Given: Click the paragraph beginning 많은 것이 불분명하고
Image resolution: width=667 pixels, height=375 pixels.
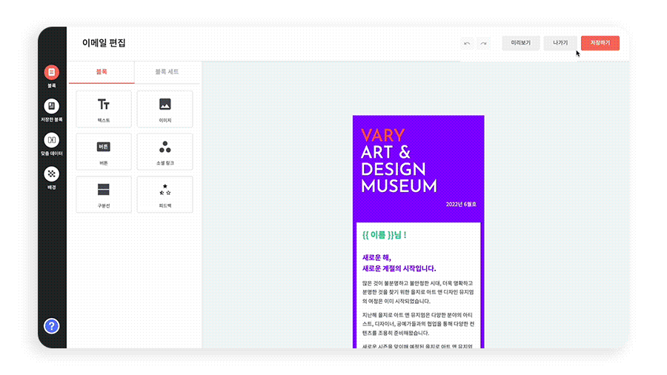Looking at the screenshot, I should click(418, 292).
